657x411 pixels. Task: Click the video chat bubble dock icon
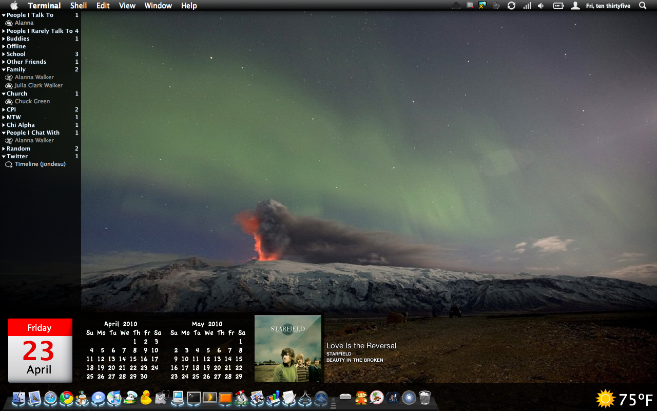pyautogui.click(x=98, y=398)
